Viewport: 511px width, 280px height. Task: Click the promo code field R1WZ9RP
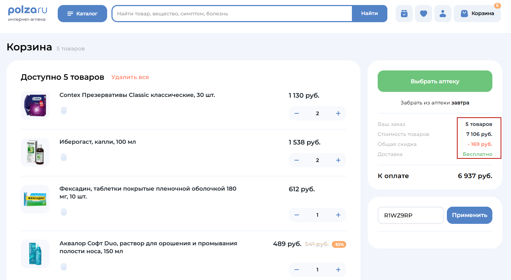411,215
